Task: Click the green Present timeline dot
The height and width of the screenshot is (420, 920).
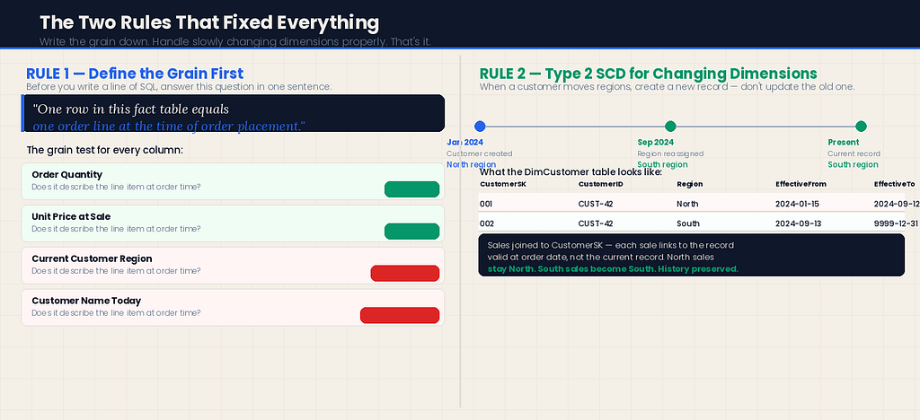Action: click(x=861, y=126)
